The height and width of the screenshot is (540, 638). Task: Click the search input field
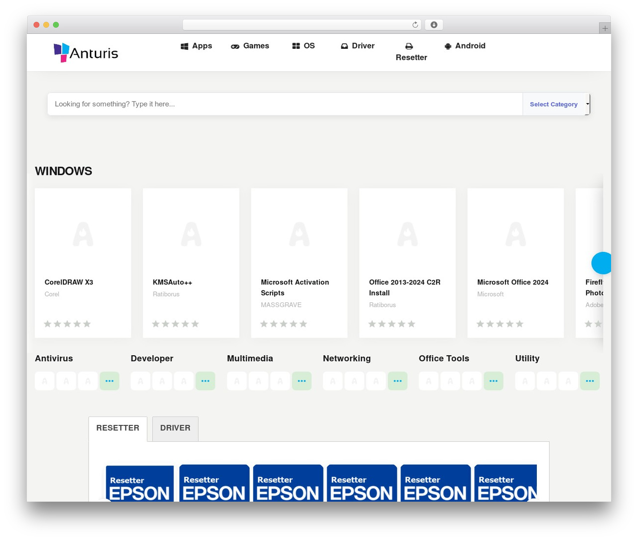click(x=285, y=104)
